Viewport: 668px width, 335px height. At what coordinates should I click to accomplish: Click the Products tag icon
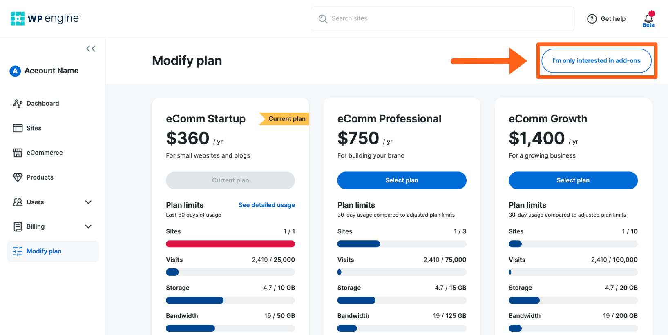(18, 177)
